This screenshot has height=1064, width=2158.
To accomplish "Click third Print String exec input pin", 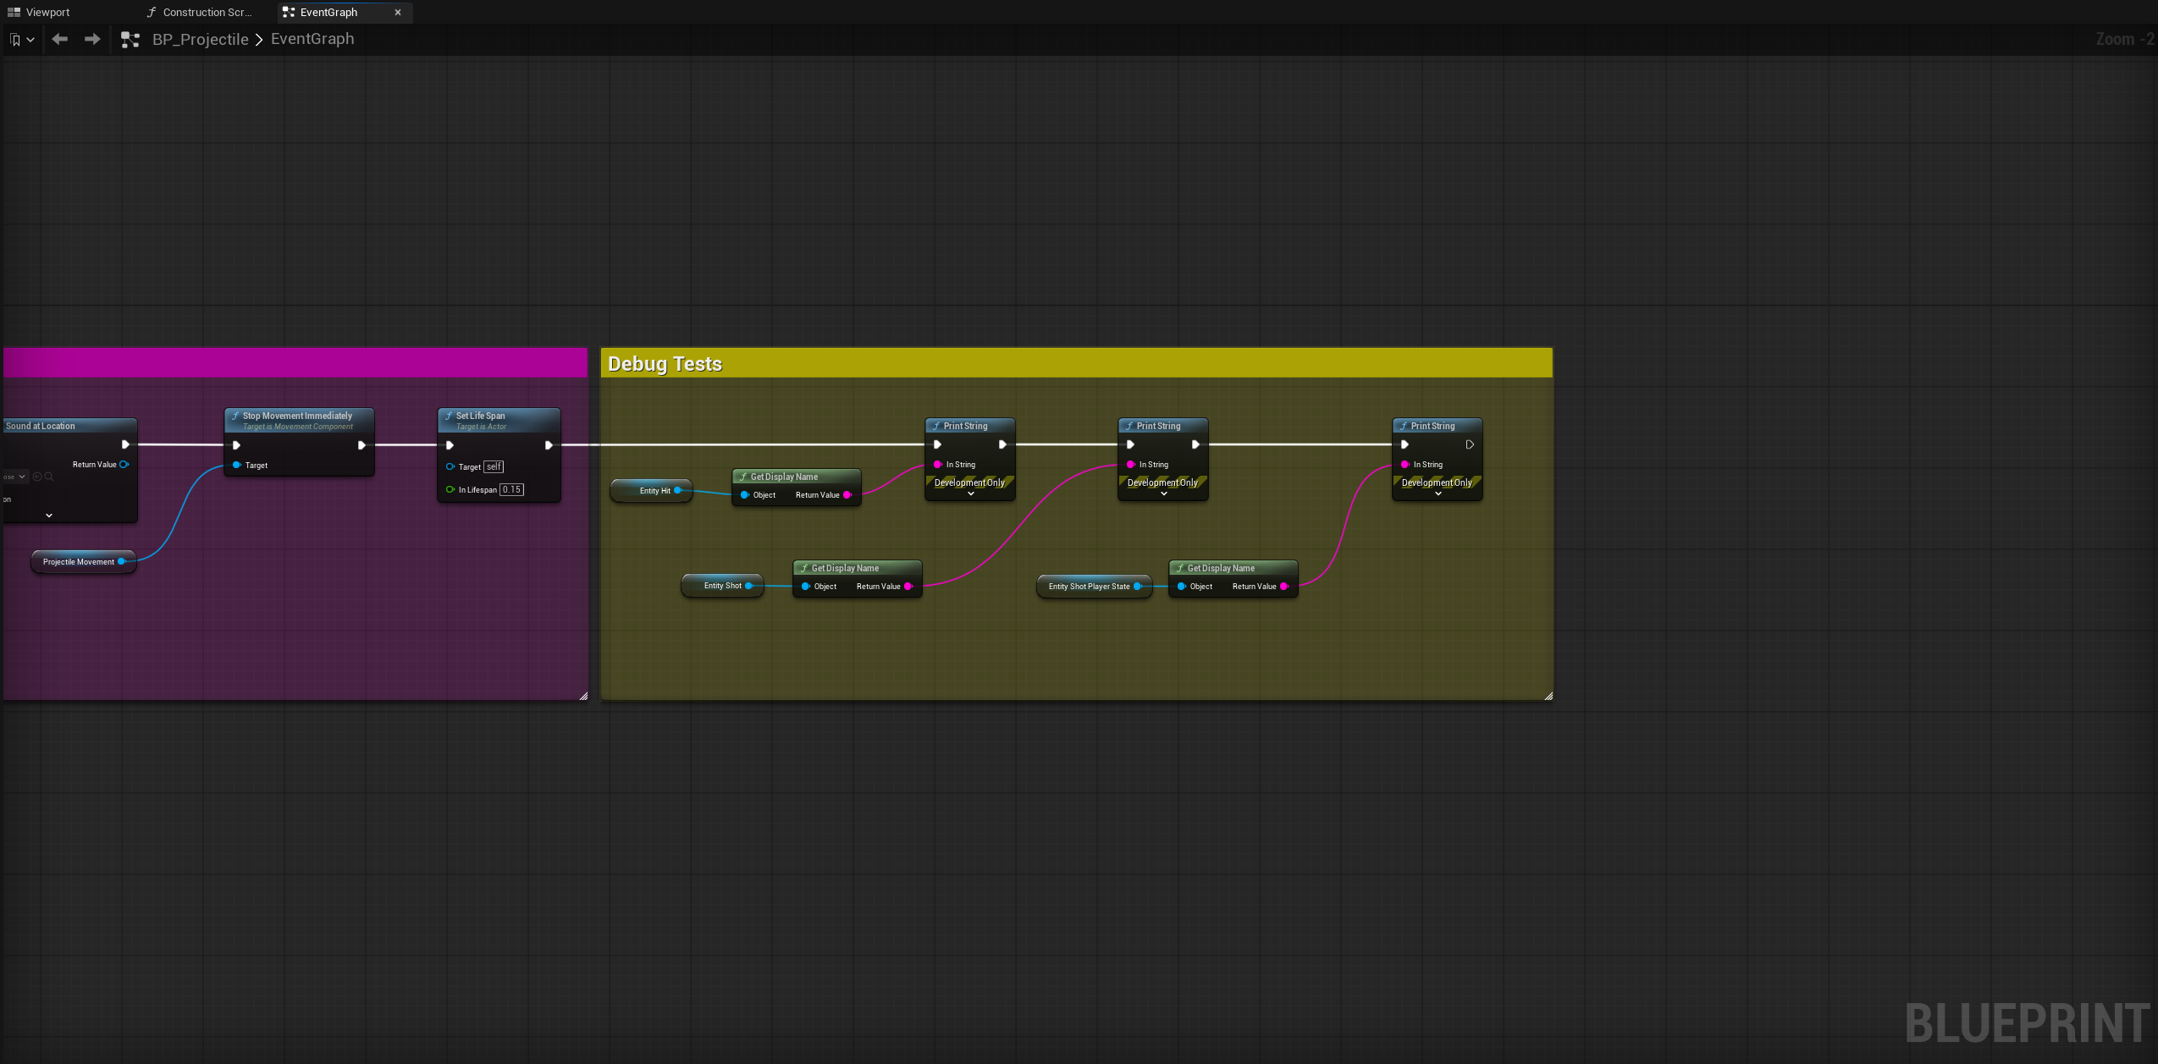I will tap(1405, 444).
